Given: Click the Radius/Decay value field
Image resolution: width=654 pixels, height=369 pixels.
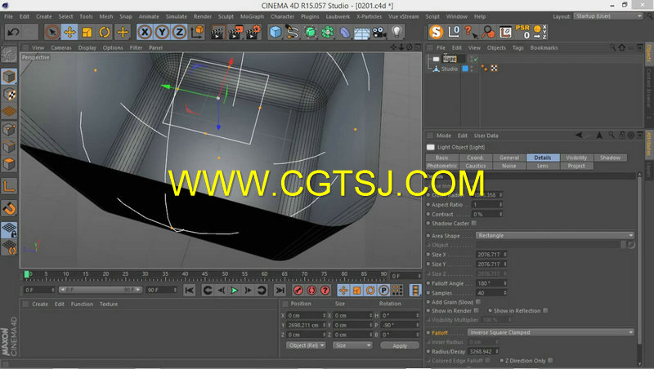Looking at the screenshot, I should (481, 352).
